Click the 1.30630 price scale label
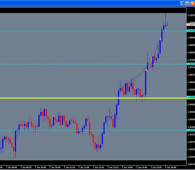Viewport: 195px width, 170px height. click(x=191, y=82)
